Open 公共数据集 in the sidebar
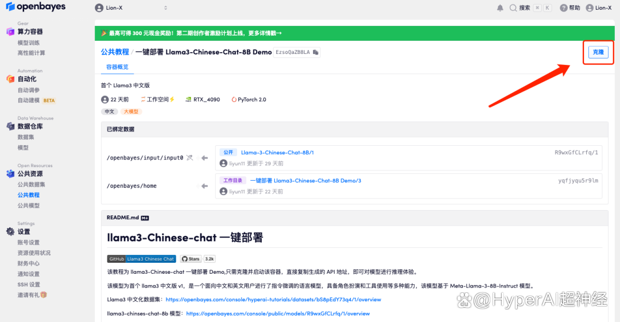Screen dimensions: 620x322 (31, 185)
